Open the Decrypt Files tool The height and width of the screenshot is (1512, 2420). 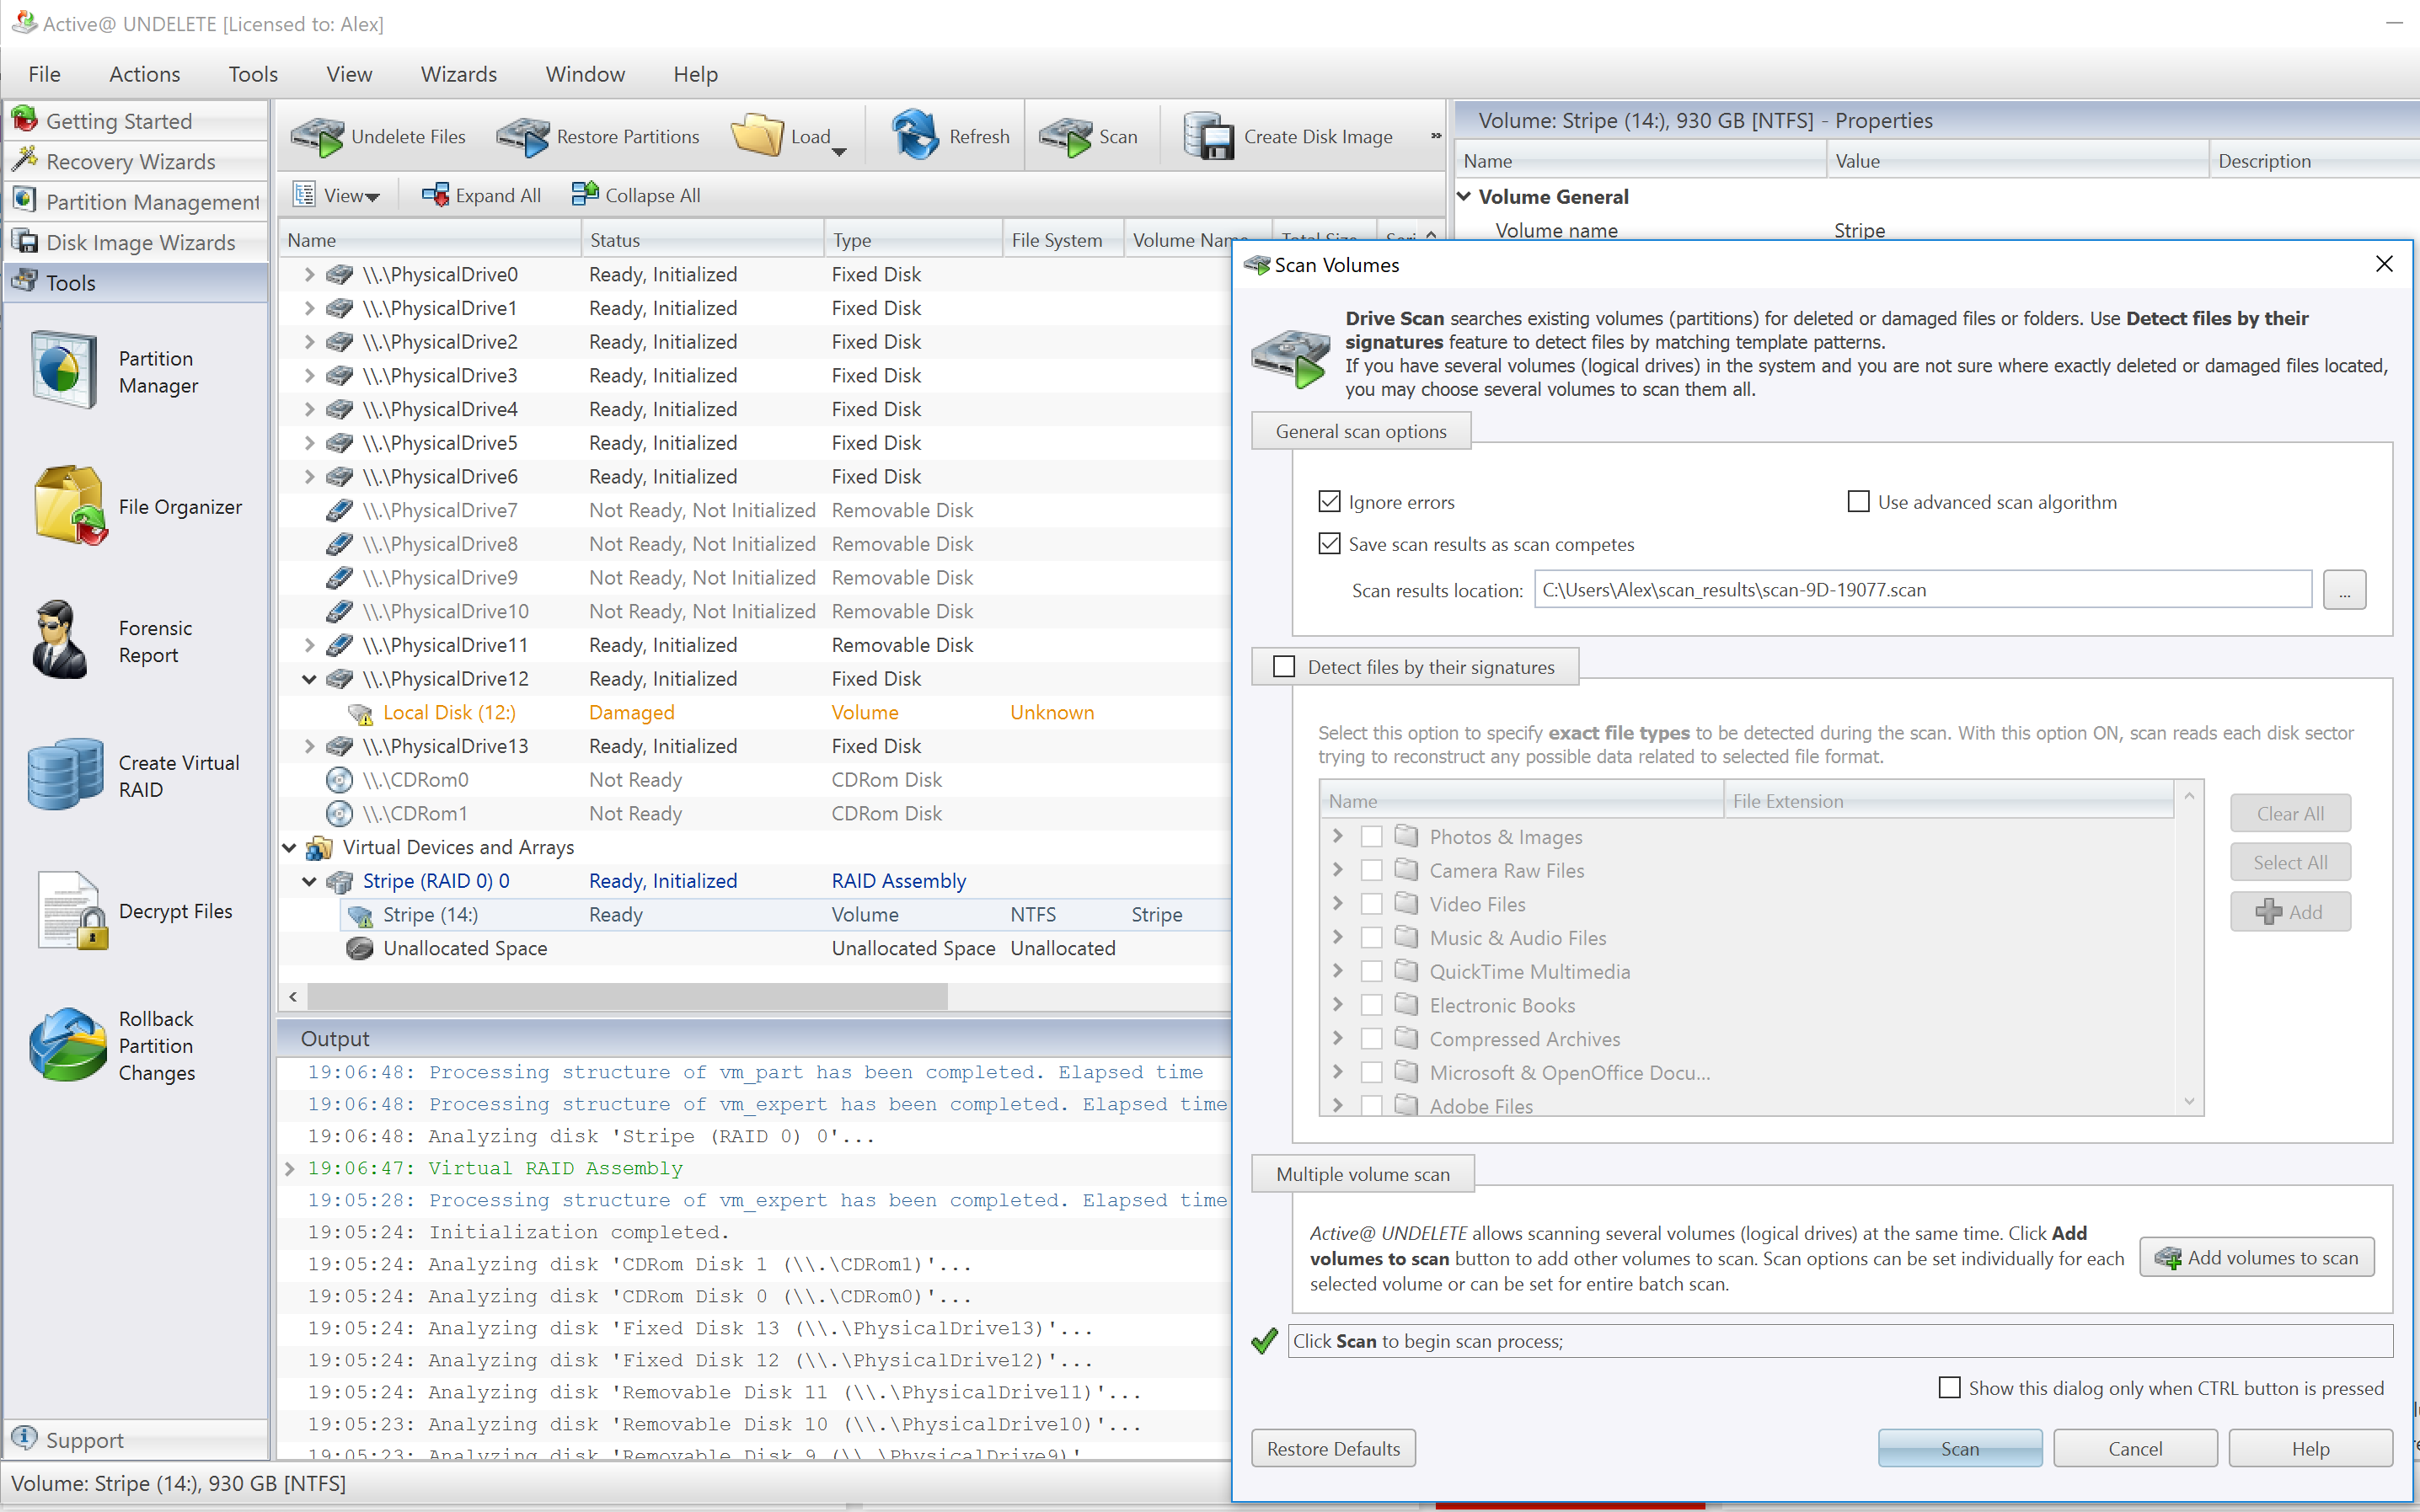(135, 910)
